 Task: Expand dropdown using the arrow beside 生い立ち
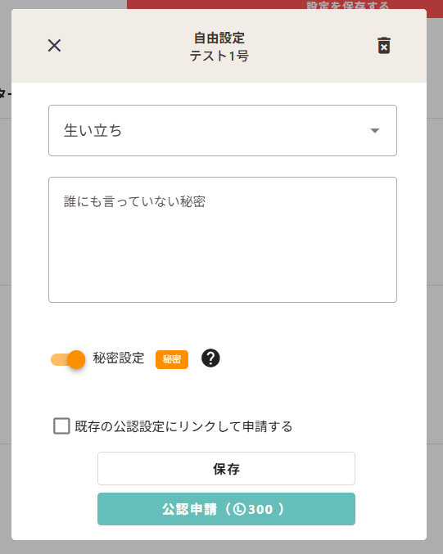tap(375, 131)
